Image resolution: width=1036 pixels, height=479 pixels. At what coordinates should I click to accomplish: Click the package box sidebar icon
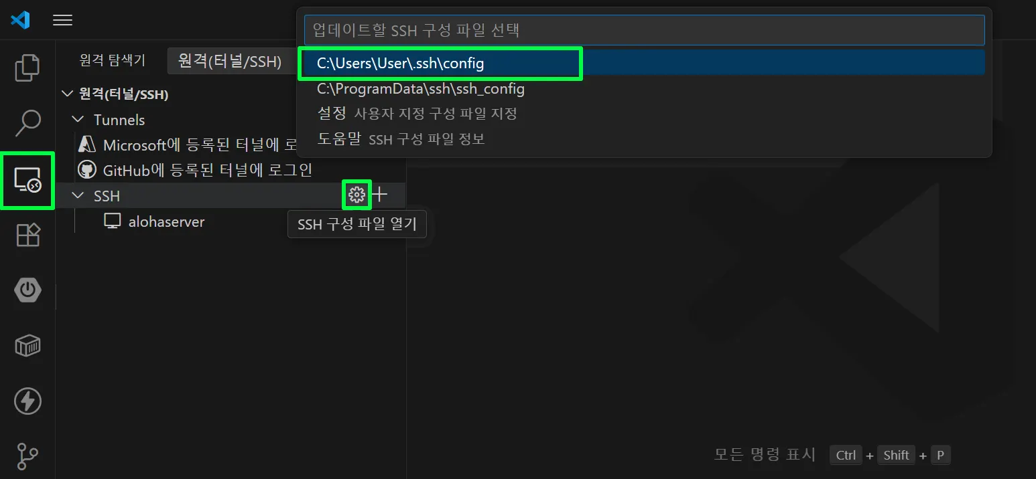pyautogui.click(x=27, y=346)
